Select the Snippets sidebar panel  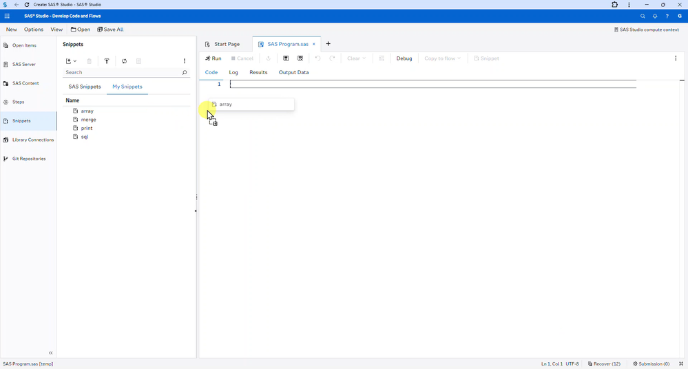(x=28, y=121)
